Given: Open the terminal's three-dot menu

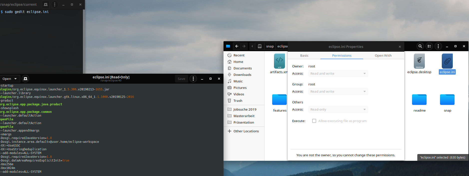Looking at the screenshot, I should (x=55, y=4).
